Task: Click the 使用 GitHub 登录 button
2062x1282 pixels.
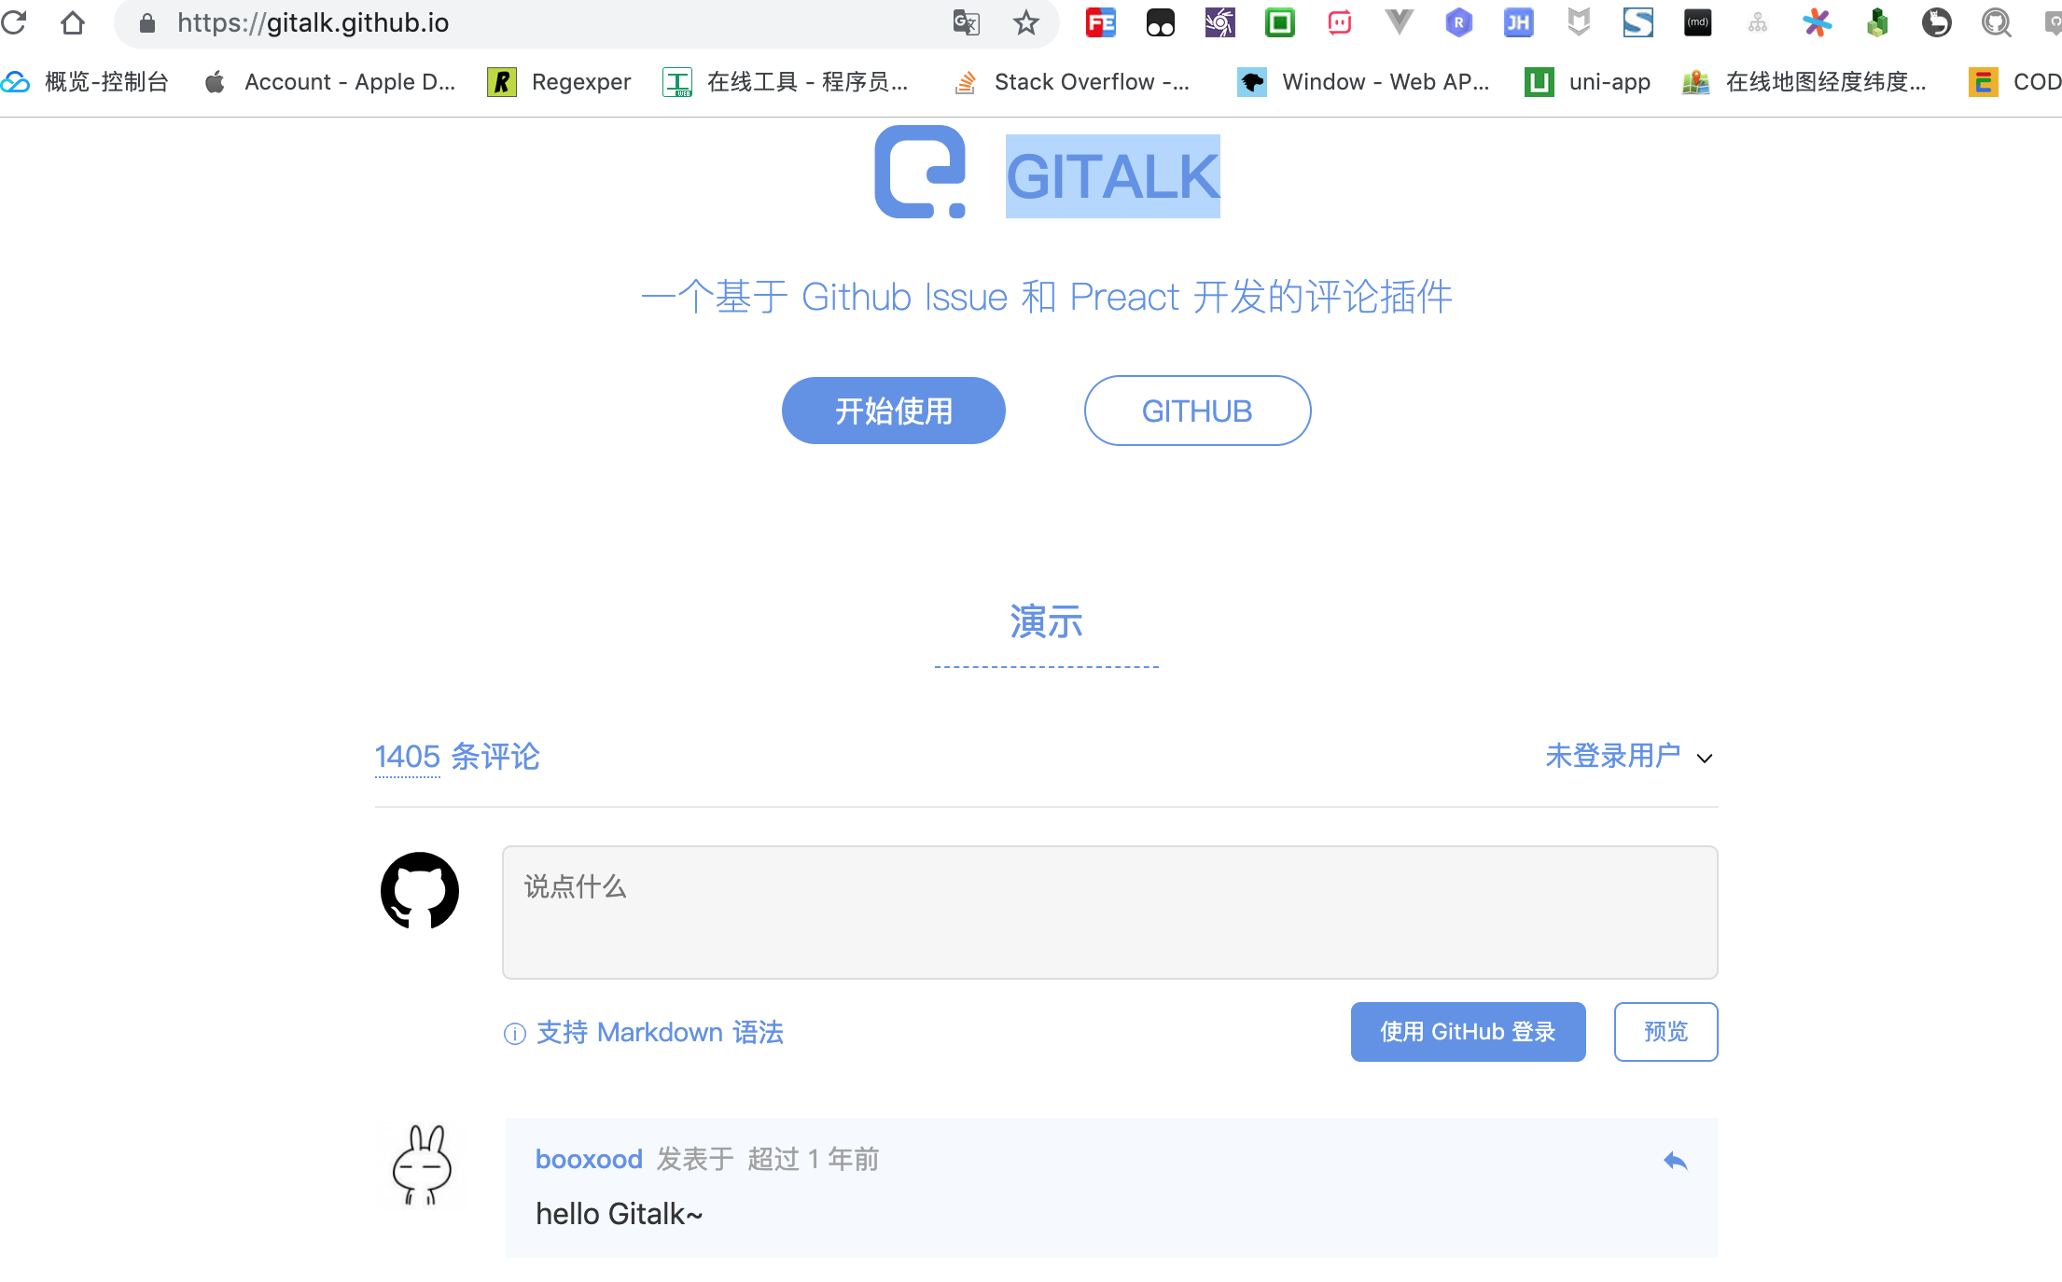Action: (x=1467, y=1031)
